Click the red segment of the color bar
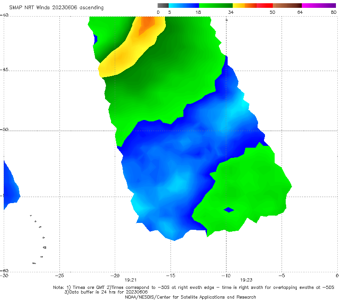 tap(265, 6)
